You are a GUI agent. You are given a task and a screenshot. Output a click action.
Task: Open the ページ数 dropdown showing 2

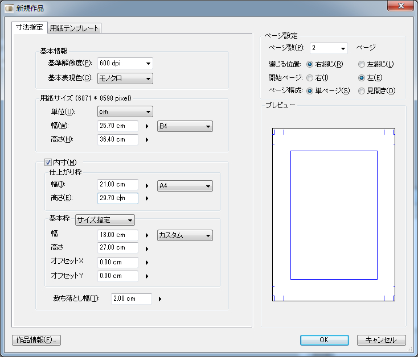(329, 48)
